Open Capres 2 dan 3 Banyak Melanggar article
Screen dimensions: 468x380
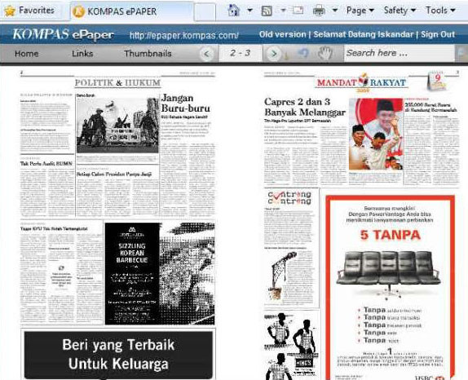(304, 107)
